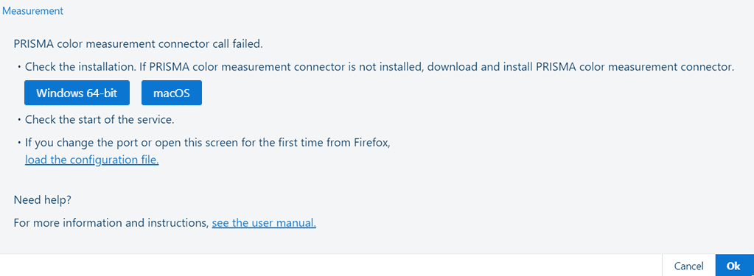754x276 pixels.
Task: Download the Windows 64-bit connector installer
Action: pos(77,93)
